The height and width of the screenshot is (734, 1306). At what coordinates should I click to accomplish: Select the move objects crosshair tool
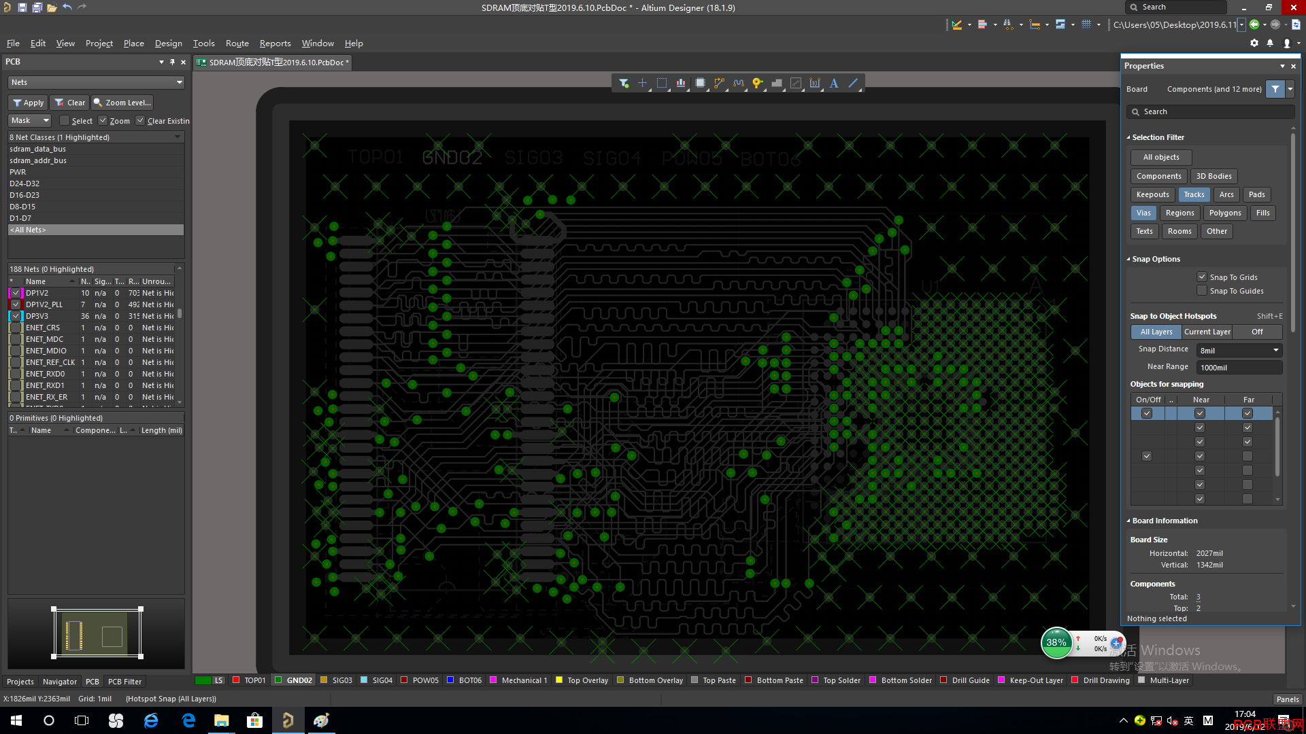point(643,83)
